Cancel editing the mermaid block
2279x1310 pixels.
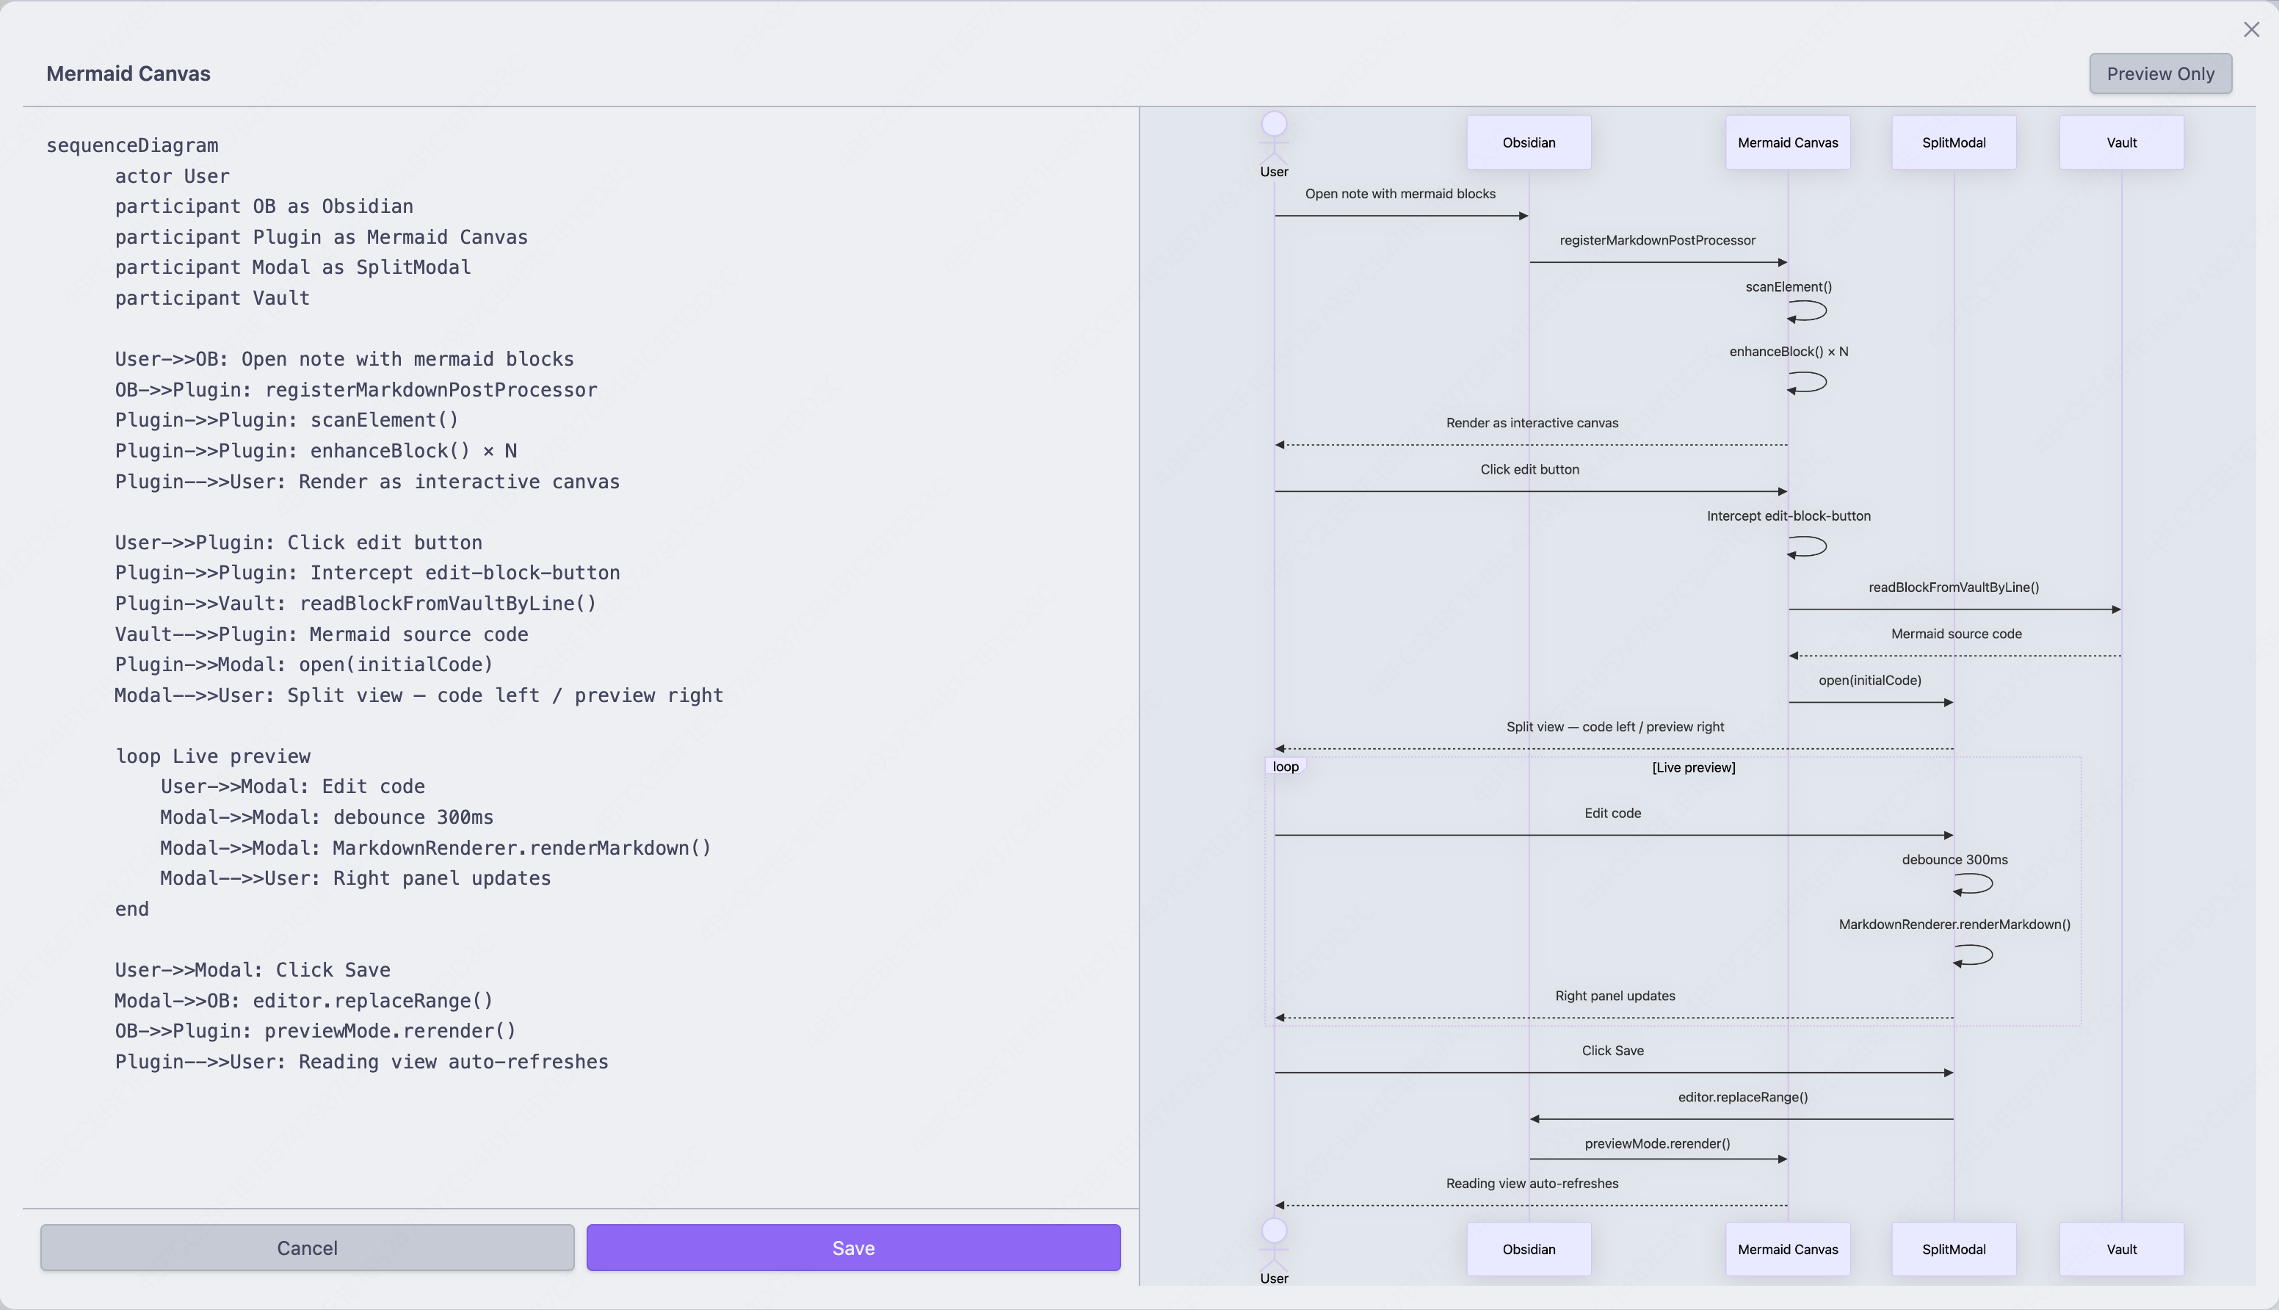(x=307, y=1248)
